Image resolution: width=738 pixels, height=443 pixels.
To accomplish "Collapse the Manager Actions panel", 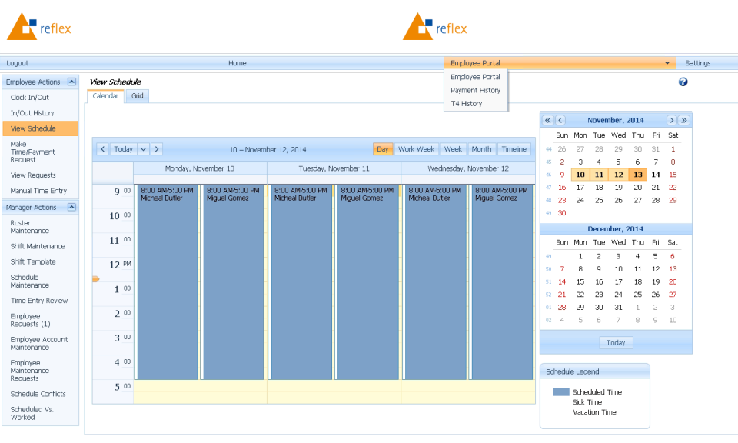I will click(x=72, y=207).
